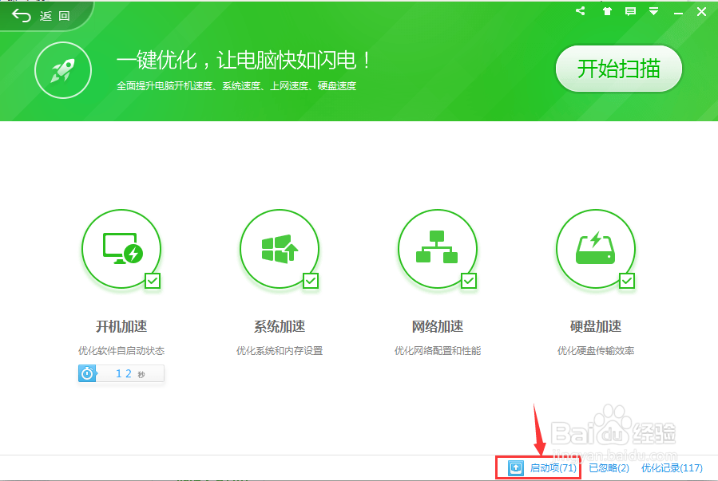Click the 网络加速 title text
This screenshot has height=481, width=718.
click(x=438, y=326)
